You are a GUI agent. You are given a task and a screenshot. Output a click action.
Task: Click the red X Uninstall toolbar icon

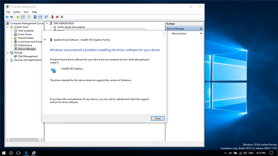[57, 17]
